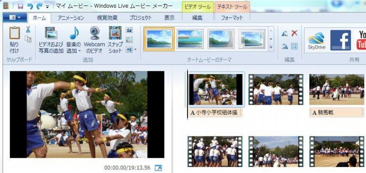Click the Select All dashed square icon
Image resolution: width=366 pixels, height=173 pixels.
coord(294,46)
